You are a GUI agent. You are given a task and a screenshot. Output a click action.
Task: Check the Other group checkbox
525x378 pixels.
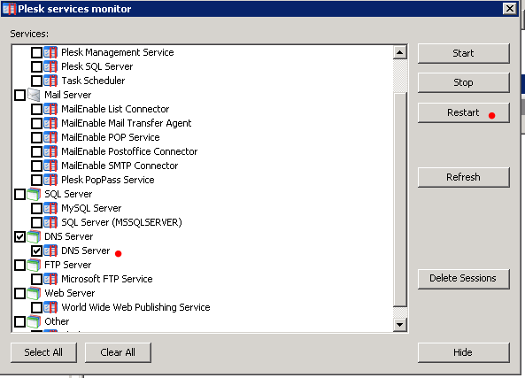(19, 321)
